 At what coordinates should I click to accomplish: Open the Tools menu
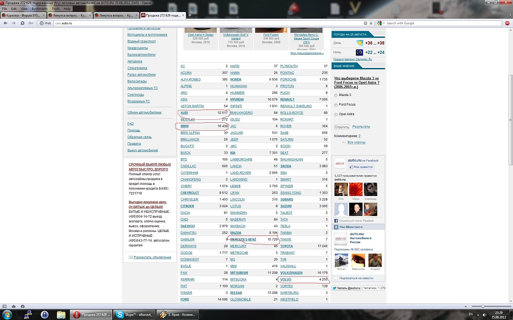56,9
